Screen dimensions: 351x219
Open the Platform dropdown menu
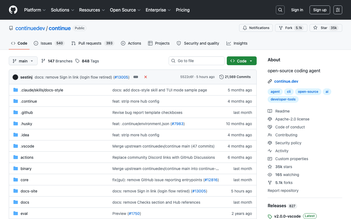35,10
